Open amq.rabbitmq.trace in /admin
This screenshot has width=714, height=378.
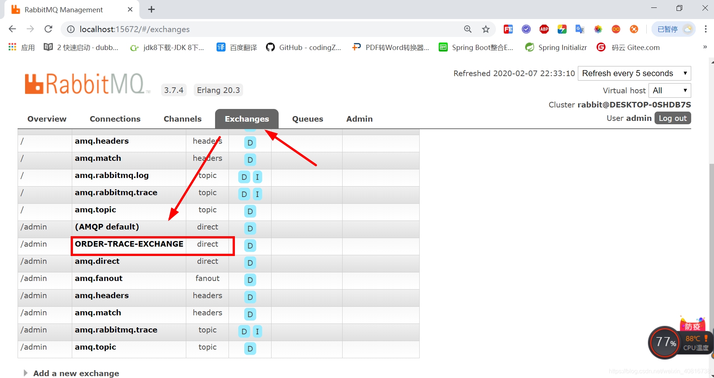(x=116, y=330)
